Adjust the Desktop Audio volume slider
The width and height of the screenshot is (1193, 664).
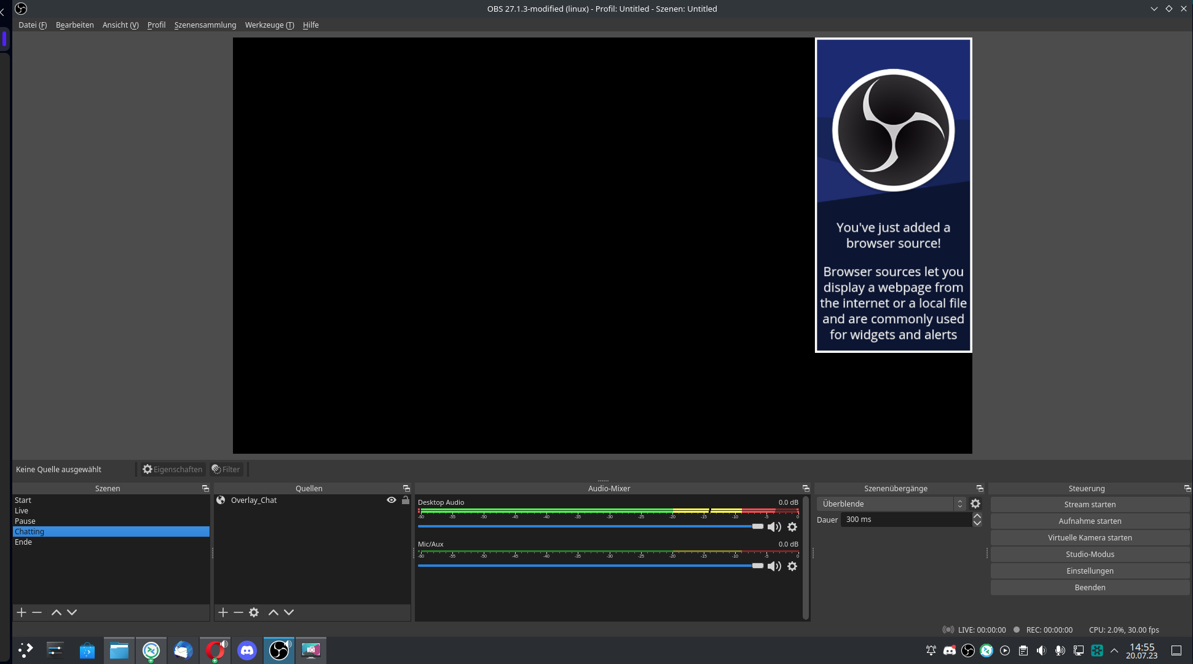pyautogui.click(x=591, y=526)
